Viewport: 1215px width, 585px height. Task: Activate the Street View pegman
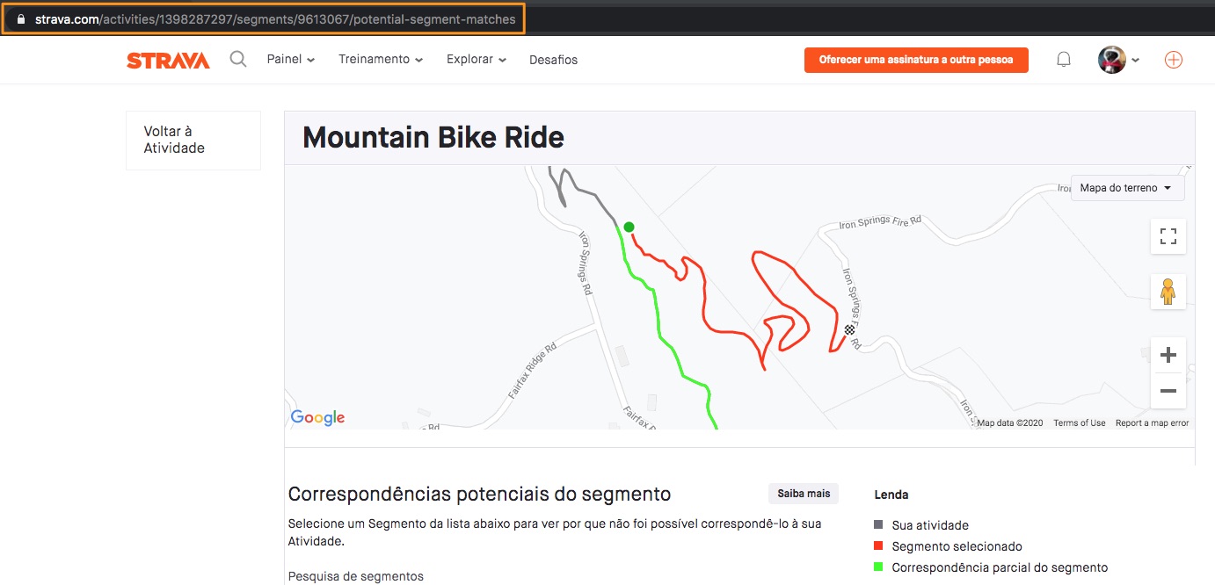[1168, 291]
